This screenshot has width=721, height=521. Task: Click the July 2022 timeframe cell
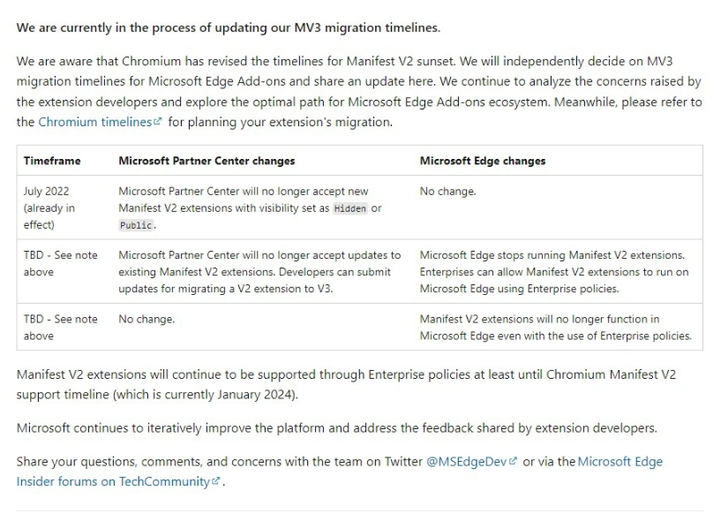[x=64, y=208]
